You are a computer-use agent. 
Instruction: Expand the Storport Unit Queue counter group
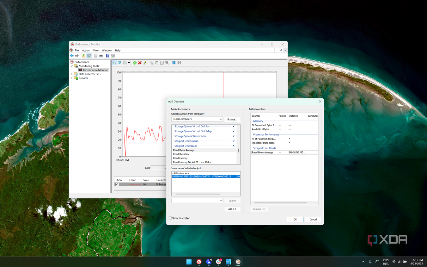coord(234,141)
